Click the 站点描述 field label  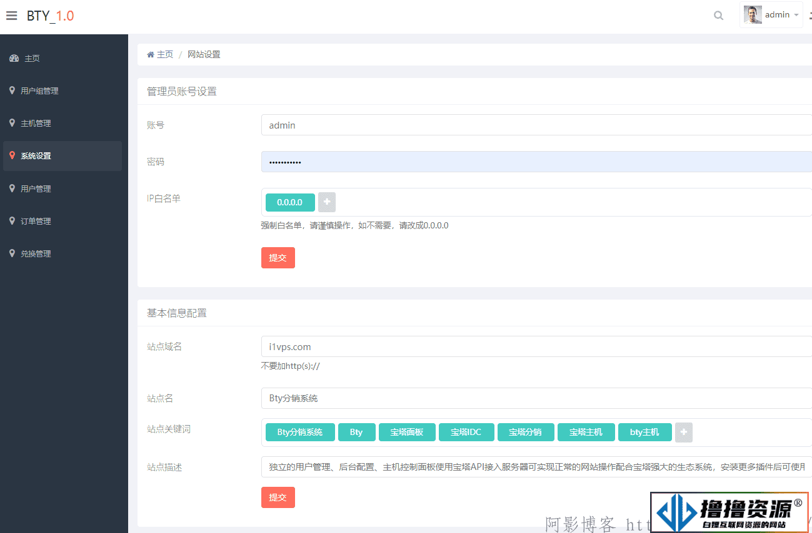coord(164,467)
